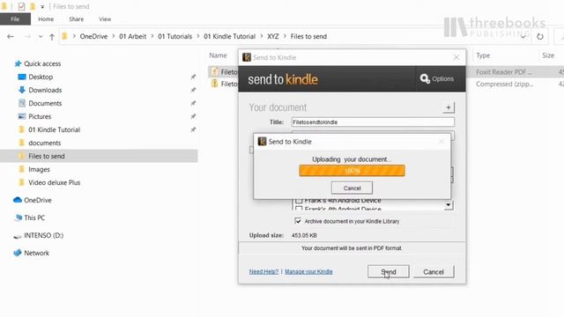This screenshot has width=564, height=317.
Task: Click the Title input field
Action: (x=373, y=122)
